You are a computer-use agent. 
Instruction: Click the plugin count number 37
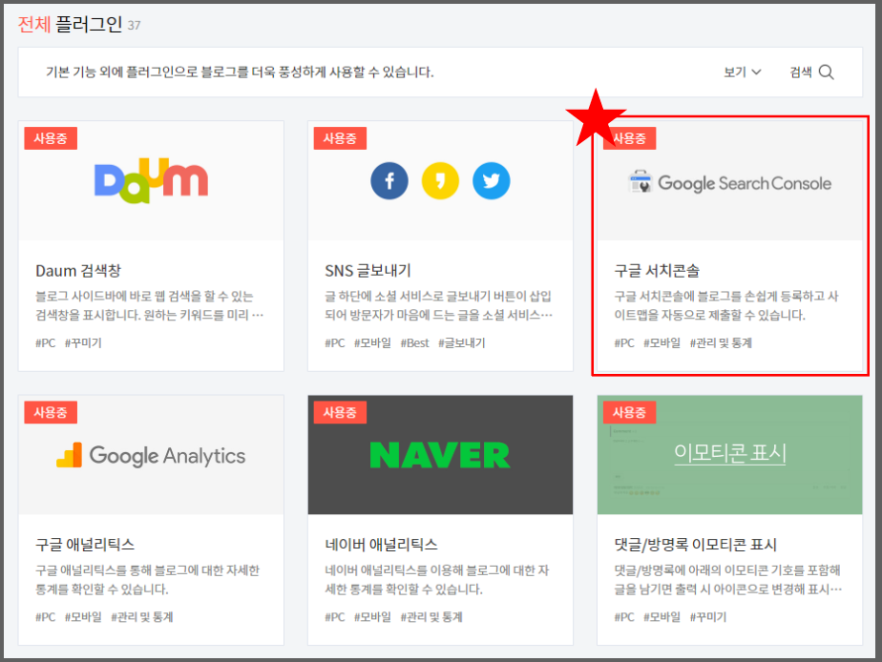pyautogui.click(x=134, y=26)
